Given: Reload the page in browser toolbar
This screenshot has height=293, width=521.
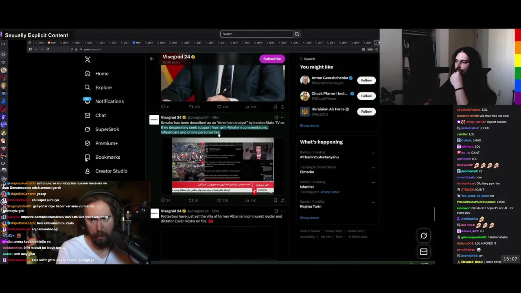Looking at the screenshot, I should pos(48,49).
